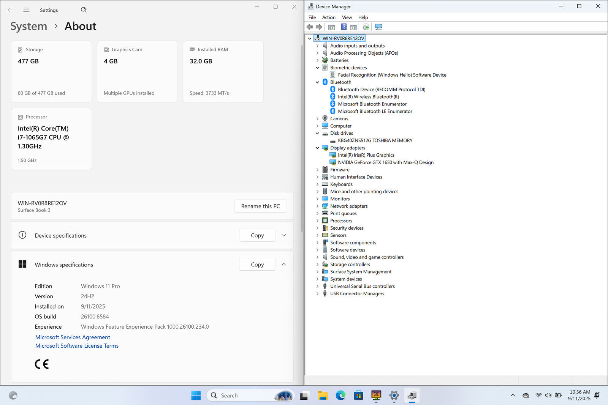608x405 pixels.
Task: Click the Settings search icon
Action: 84,10
